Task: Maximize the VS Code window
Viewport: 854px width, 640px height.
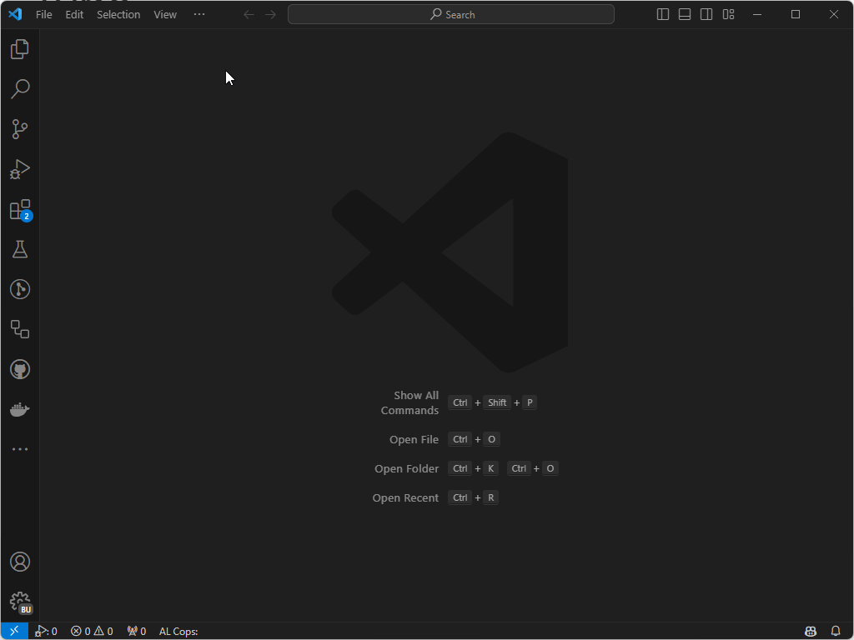Action: [x=796, y=15]
